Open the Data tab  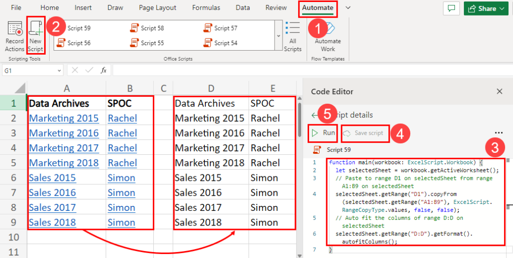click(243, 8)
